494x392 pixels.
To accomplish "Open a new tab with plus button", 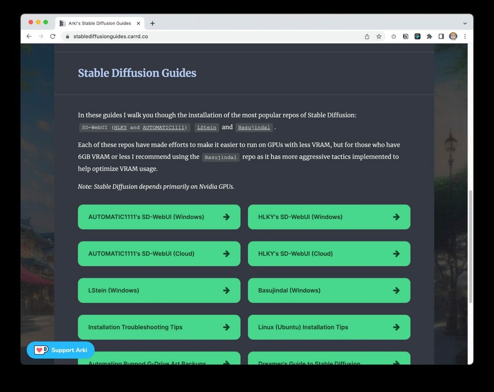I will [152, 24].
